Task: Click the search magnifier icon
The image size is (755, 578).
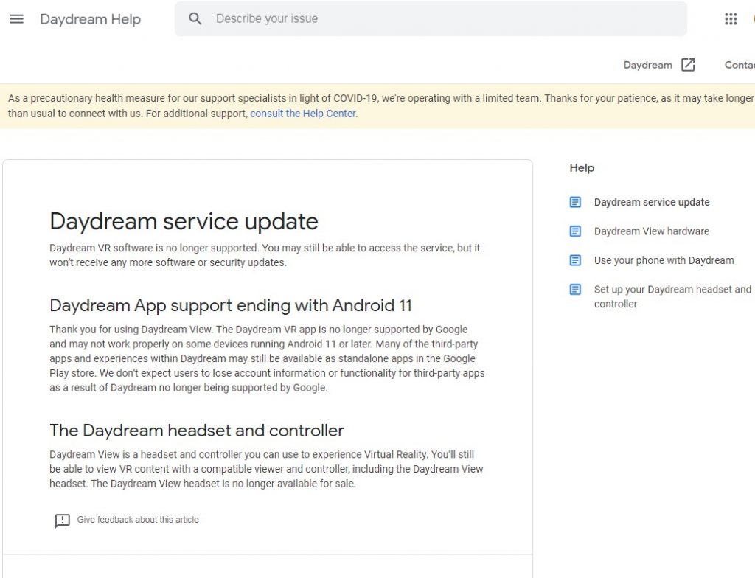Action: (195, 18)
